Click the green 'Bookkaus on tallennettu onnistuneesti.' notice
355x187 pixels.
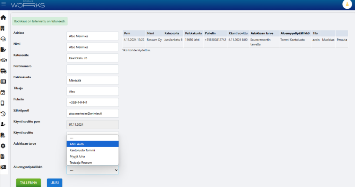(40, 21)
